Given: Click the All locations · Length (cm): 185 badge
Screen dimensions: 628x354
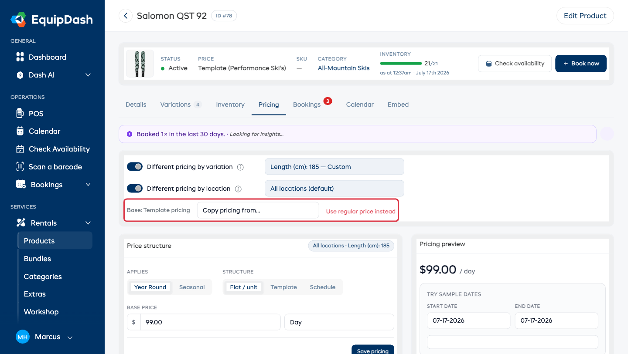Looking at the screenshot, I should pyautogui.click(x=351, y=246).
